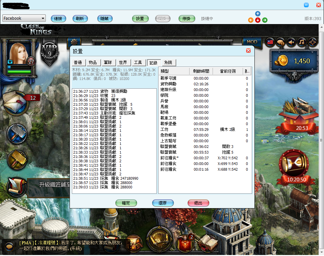This screenshot has height=256, width=324.
Task: Open the mail envelope icon with 12
Action: click(16, 103)
